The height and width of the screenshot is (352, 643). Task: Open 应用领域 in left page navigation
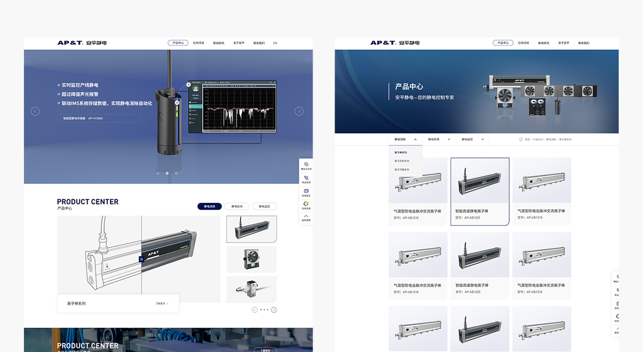(199, 43)
